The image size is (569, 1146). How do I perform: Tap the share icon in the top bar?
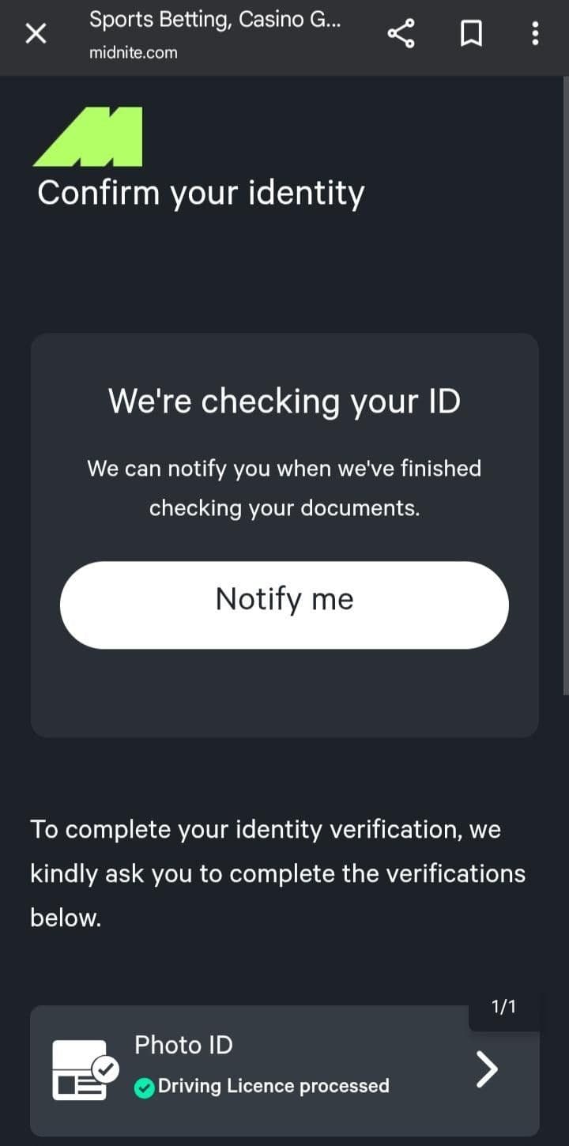(x=401, y=34)
